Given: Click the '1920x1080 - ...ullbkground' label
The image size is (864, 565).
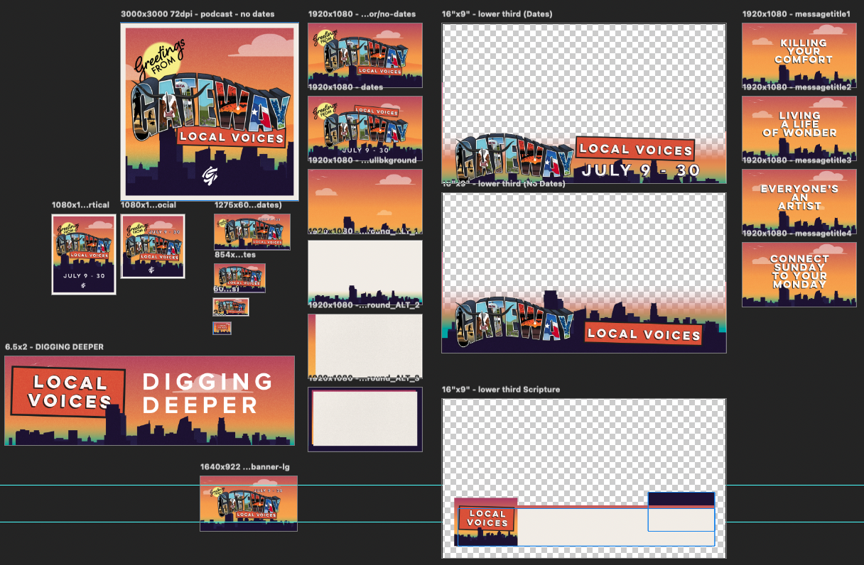Looking at the screenshot, I should click(x=362, y=160).
